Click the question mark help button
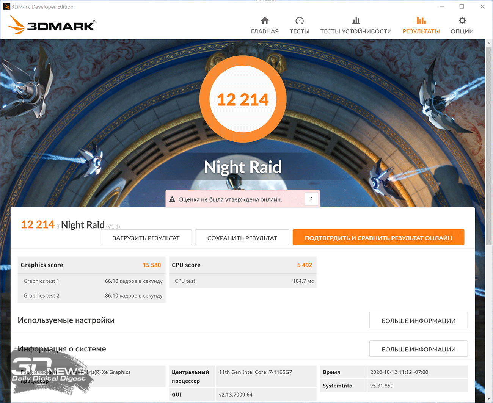This screenshot has height=403, width=493. click(311, 199)
